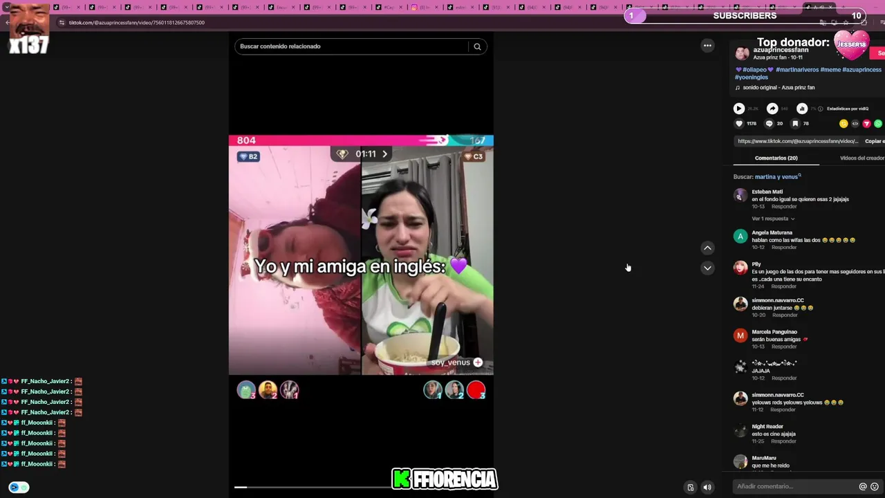885x498 pixels.
Task: Open Angela Maturana's green A avatar
Action: 740,237
